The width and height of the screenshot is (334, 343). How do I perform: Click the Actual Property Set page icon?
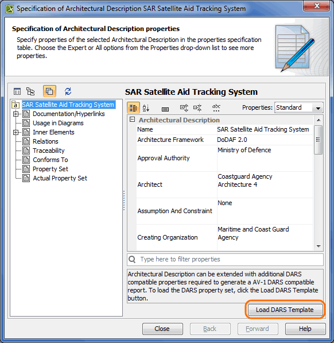26,178
